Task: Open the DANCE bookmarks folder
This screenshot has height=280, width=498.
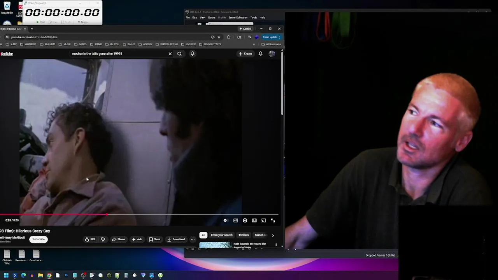Action: click(129, 44)
